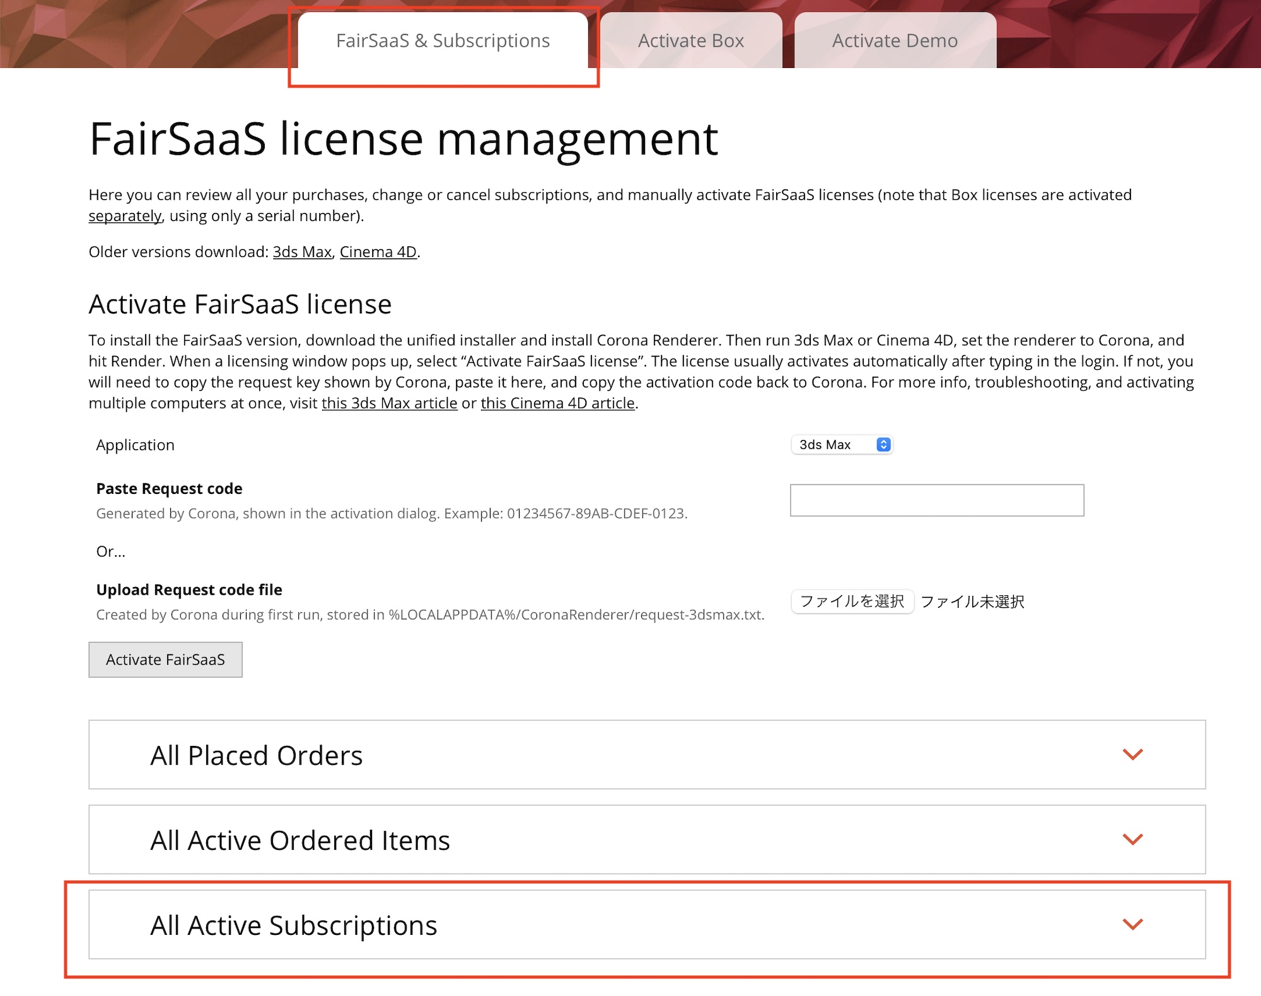This screenshot has height=996, width=1261.
Task: Switch to the Activate Box tab
Action: 690,41
